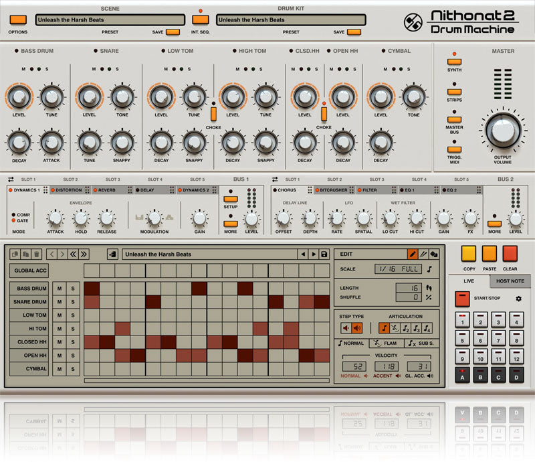This screenshot has height=462, width=535.
Task: Click the footsteps icon next to Length
Action: click(x=429, y=288)
